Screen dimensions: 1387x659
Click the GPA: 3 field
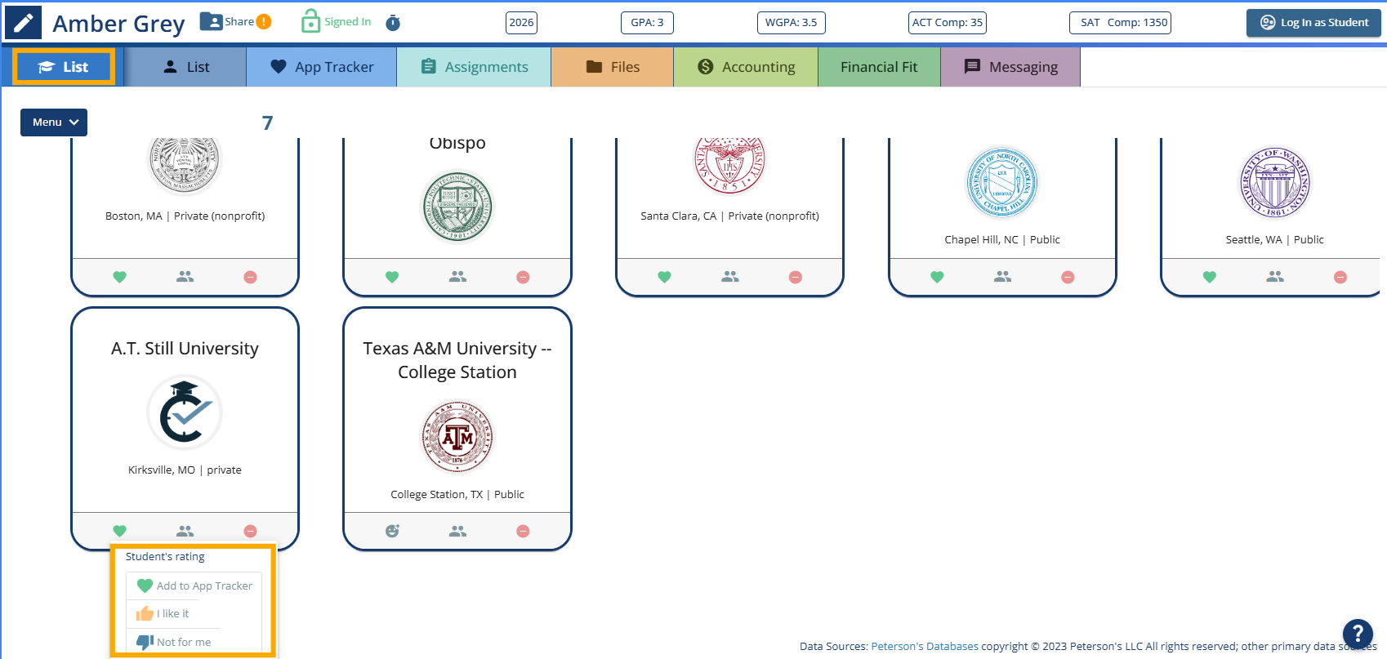[x=647, y=23]
